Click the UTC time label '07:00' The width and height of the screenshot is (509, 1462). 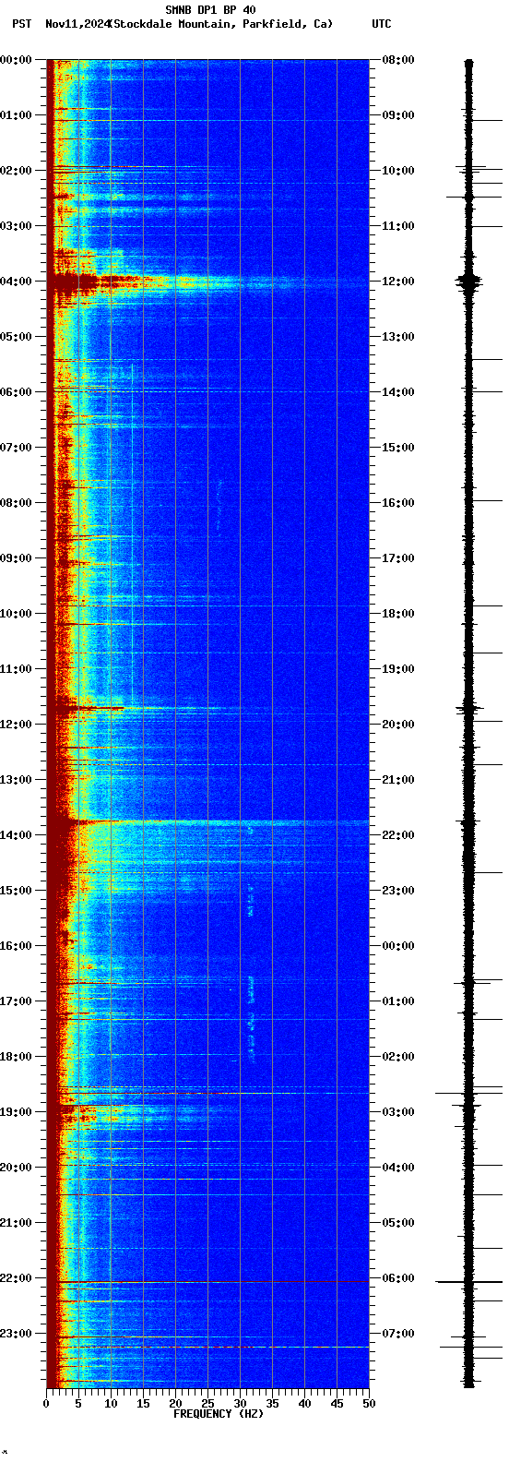pos(398,1334)
